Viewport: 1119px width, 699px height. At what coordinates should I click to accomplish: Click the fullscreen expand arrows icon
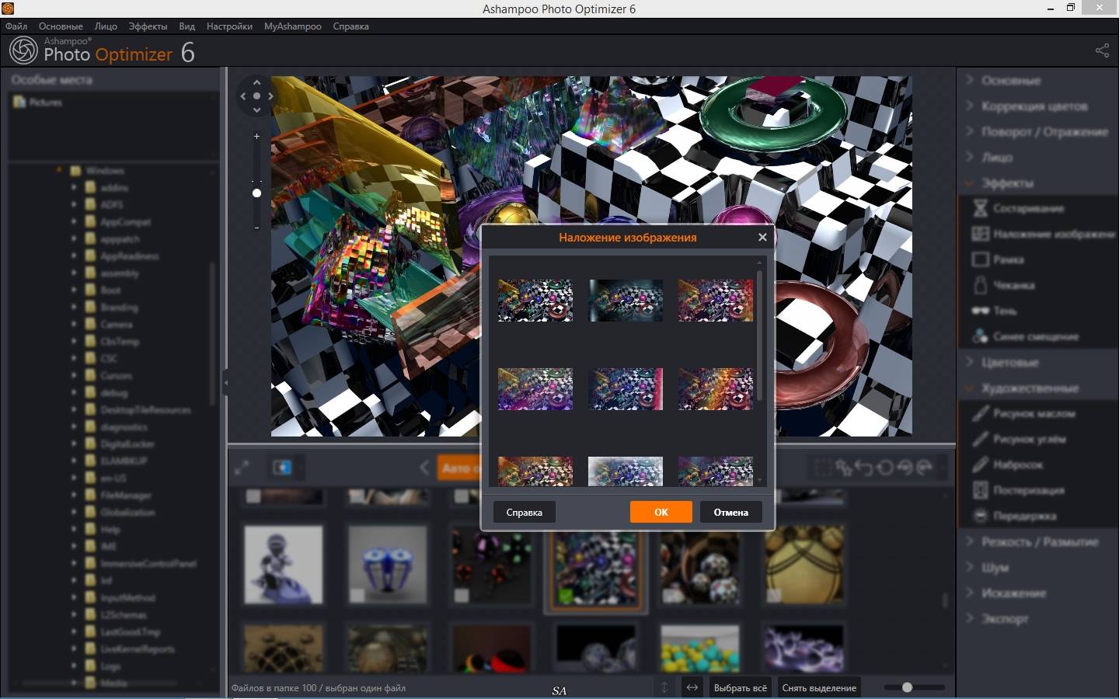pyautogui.click(x=242, y=468)
